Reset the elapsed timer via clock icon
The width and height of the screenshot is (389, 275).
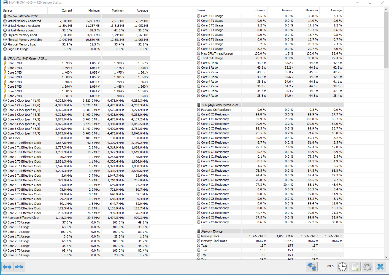342,266
